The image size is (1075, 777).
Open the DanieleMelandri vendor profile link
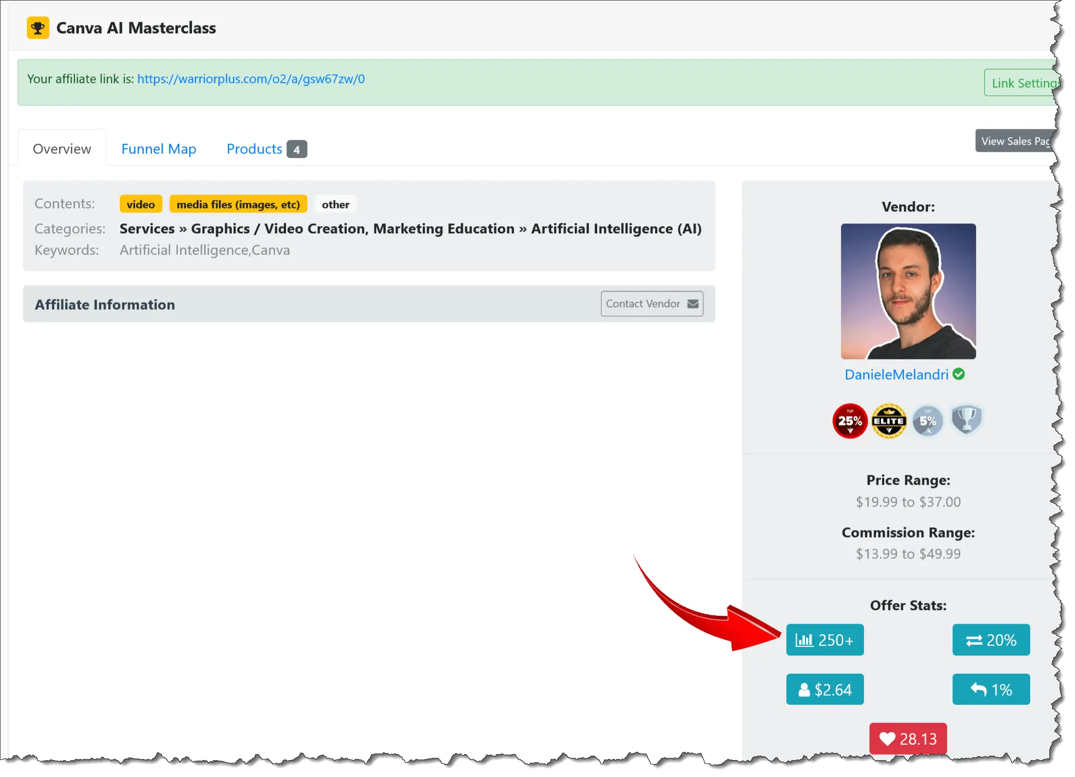point(896,374)
